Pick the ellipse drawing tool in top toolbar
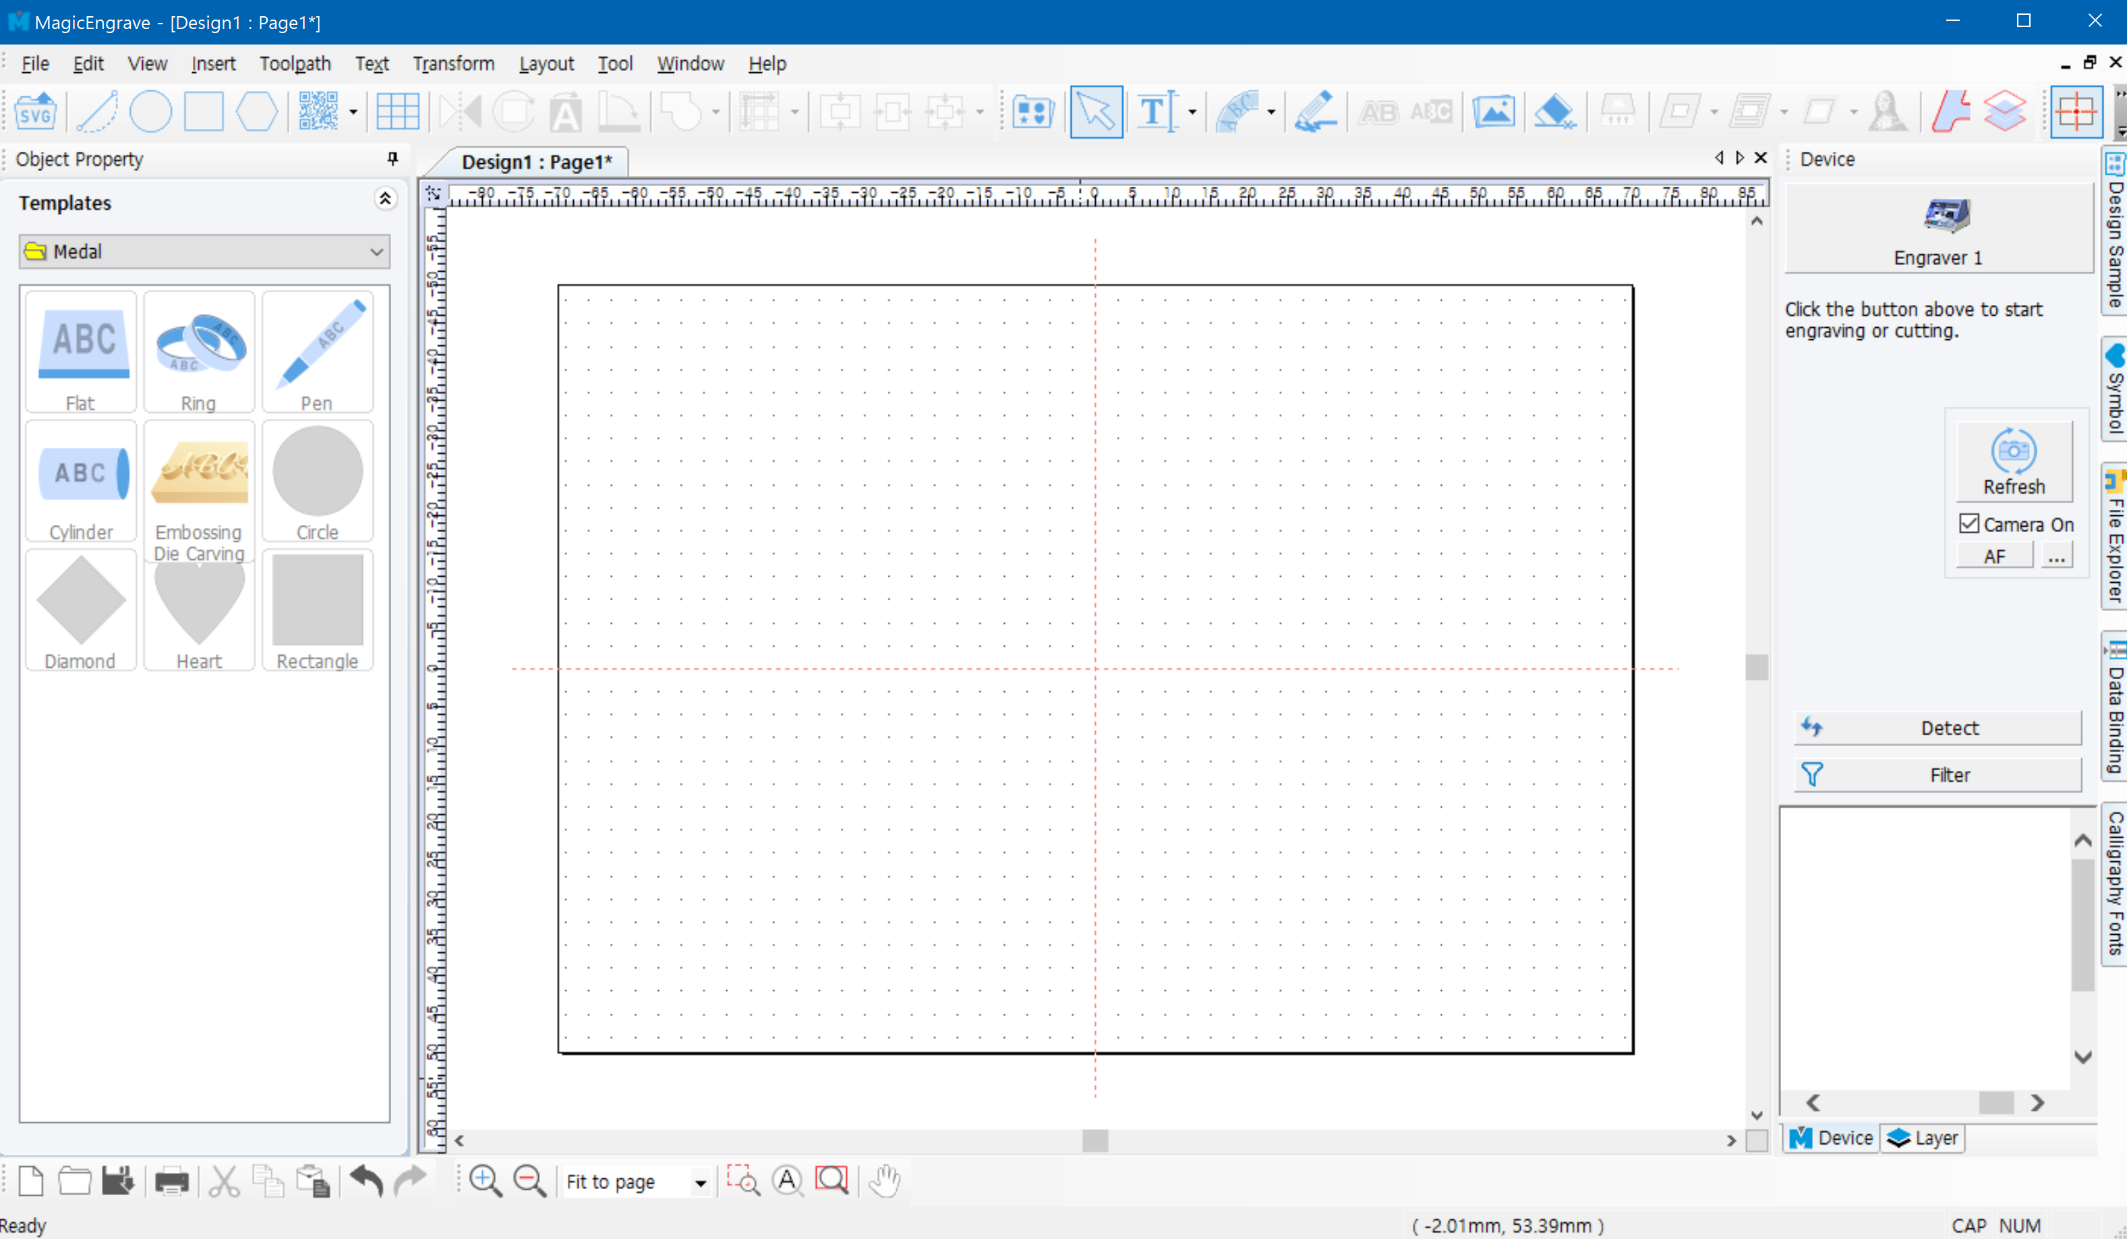The height and width of the screenshot is (1239, 2127). [x=150, y=111]
